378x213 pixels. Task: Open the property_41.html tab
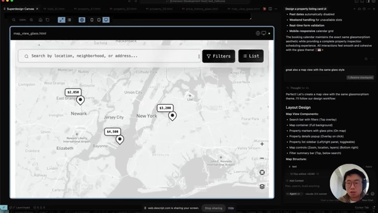point(89,9)
